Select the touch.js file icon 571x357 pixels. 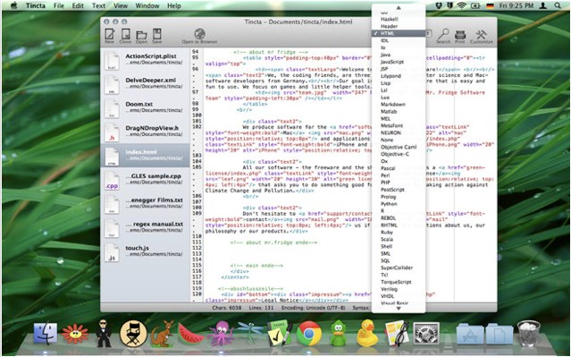pyautogui.click(x=112, y=252)
